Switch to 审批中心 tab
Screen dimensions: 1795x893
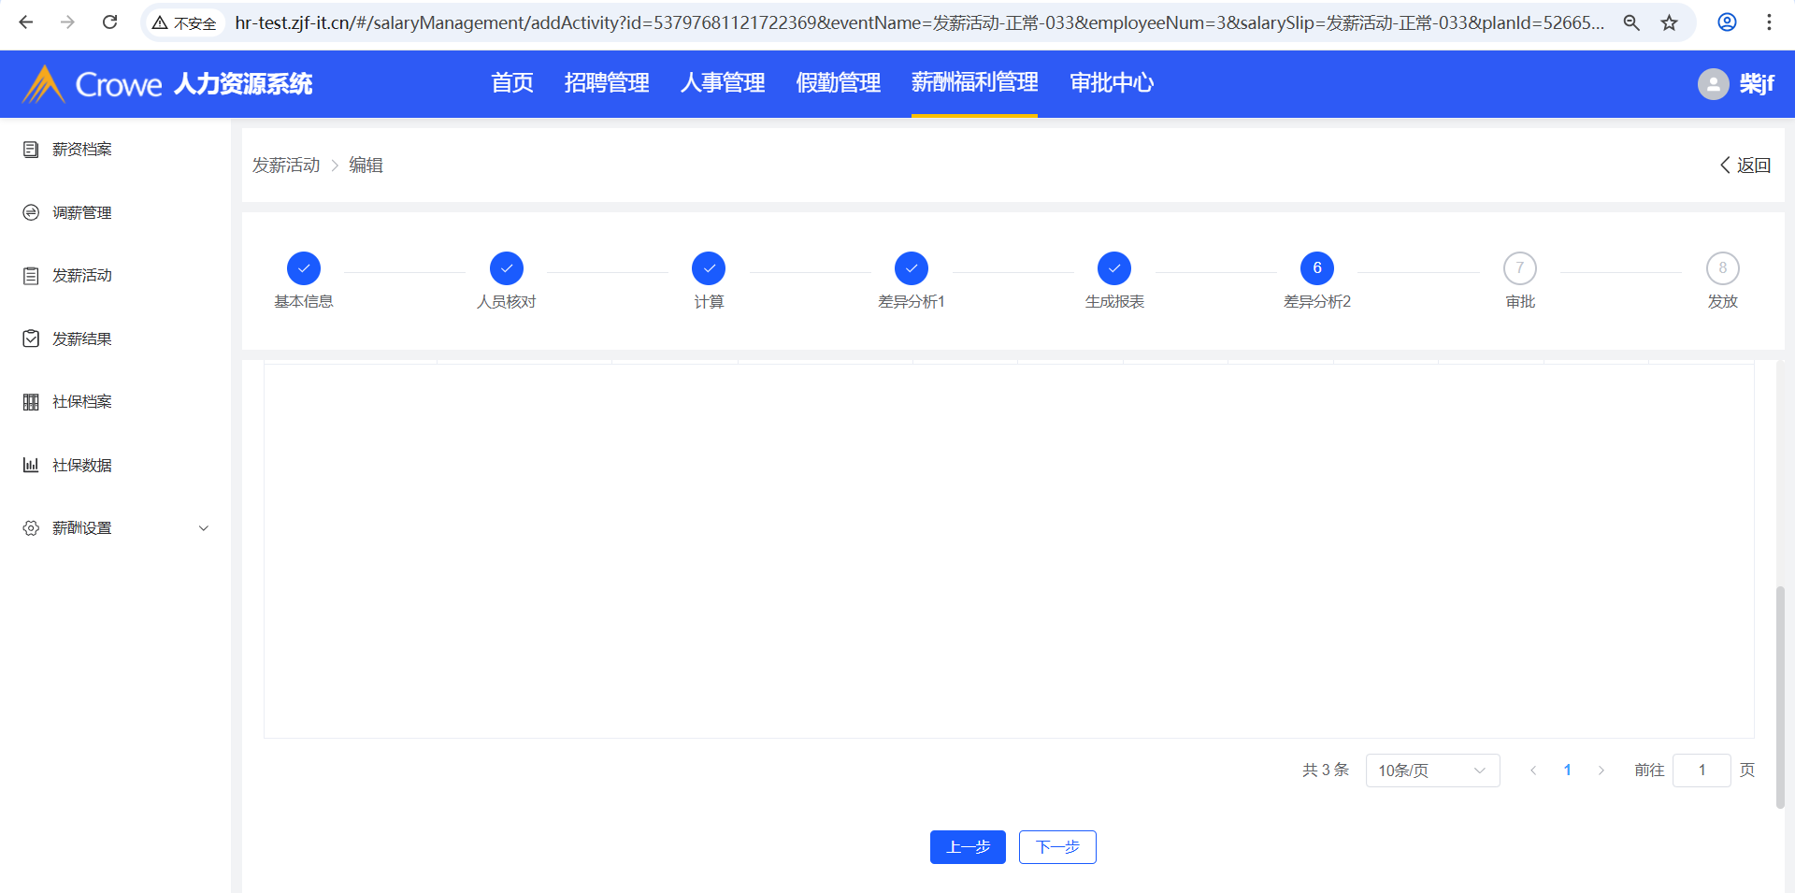tap(1111, 83)
